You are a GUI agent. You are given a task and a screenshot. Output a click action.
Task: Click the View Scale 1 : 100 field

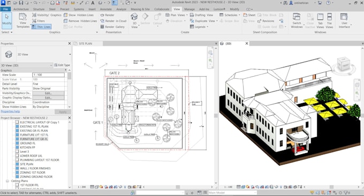[x=48, y=75]
